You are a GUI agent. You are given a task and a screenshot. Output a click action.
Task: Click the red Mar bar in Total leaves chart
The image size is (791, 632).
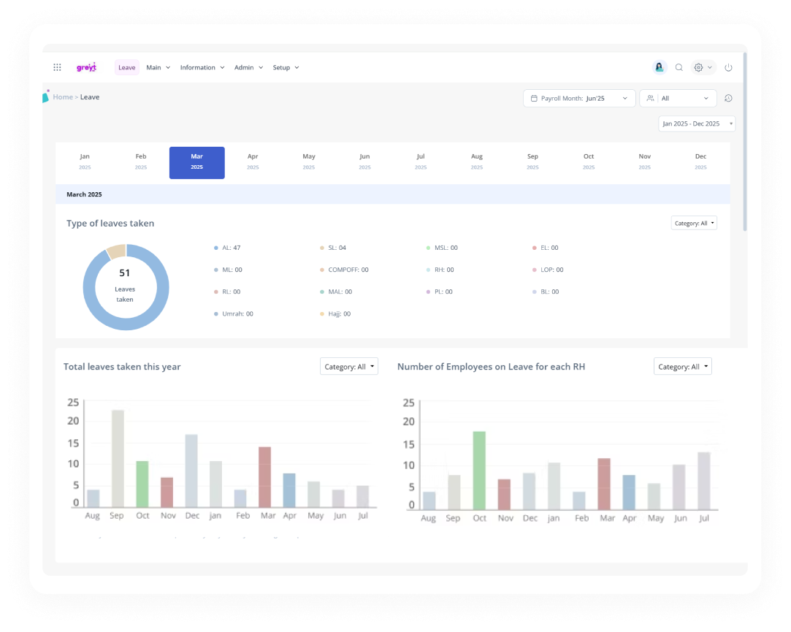coord(265,477)
